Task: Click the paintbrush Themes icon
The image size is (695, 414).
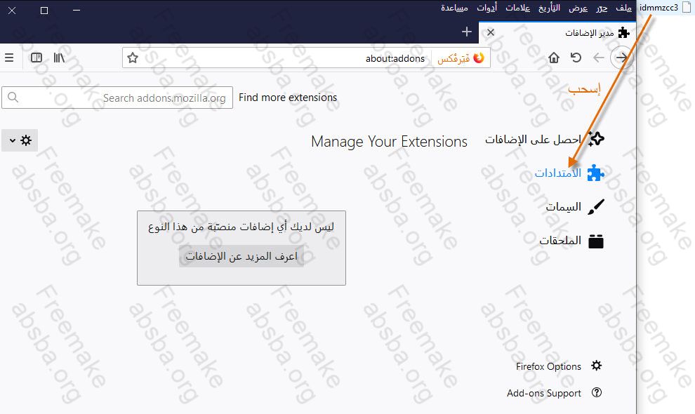Action: click(x=596, y=207)
